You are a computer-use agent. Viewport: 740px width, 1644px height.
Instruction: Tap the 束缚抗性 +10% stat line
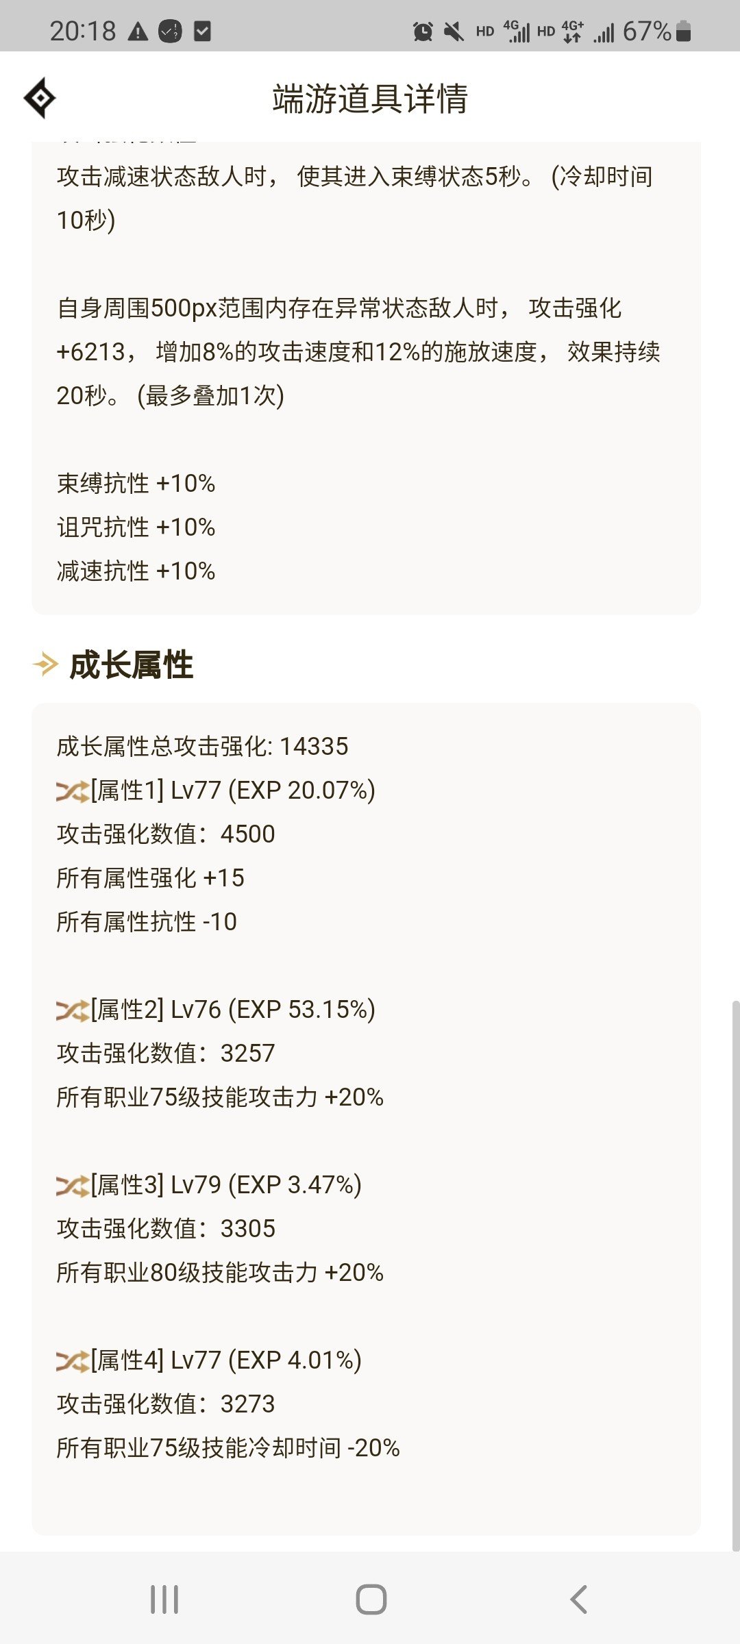tap(136, 484)
